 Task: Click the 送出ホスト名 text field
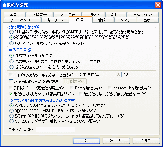(x=55, y=130)
